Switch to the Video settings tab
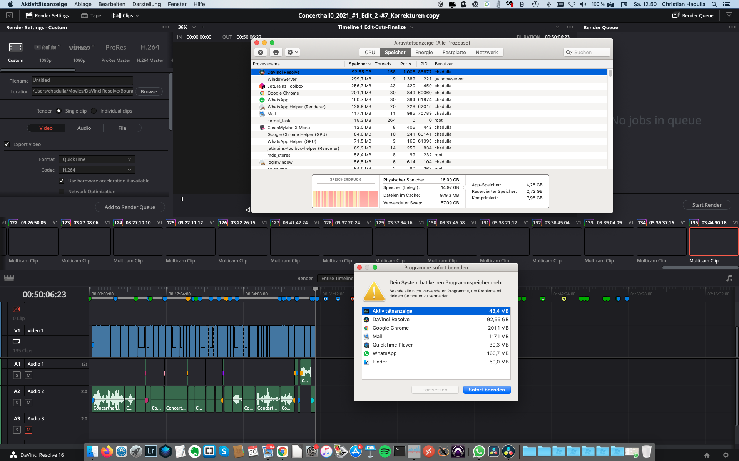This screenshot has height=461, width=739. [x=46, y=128]
